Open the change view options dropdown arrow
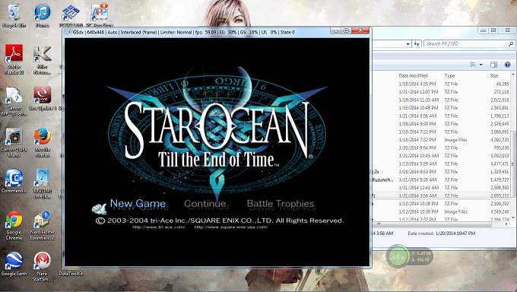The image size is (517, 292). pos(481,65)
